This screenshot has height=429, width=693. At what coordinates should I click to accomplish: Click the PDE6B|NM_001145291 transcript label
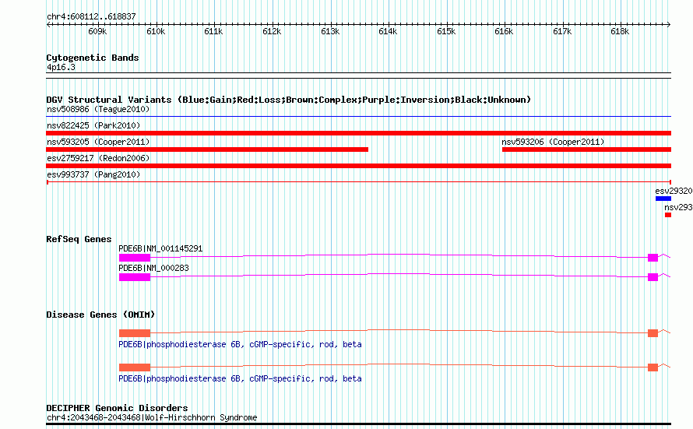tap(160, 248)
